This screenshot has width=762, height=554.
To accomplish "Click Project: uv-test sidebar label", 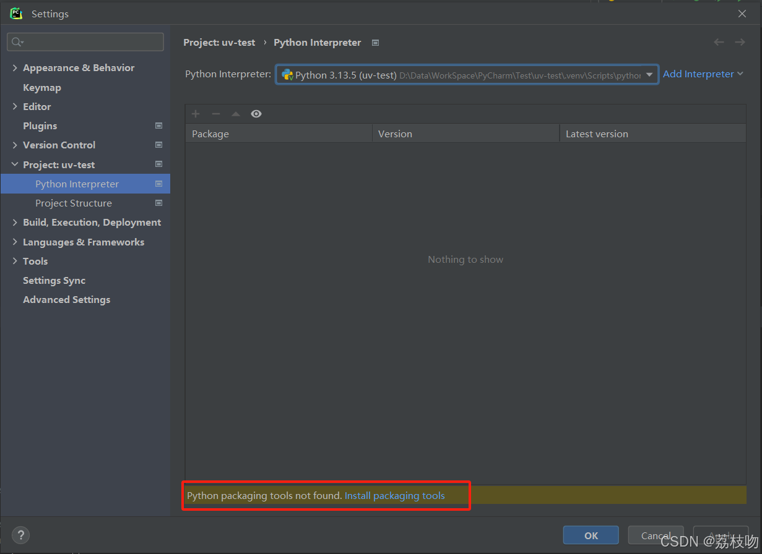I will 59,164.
